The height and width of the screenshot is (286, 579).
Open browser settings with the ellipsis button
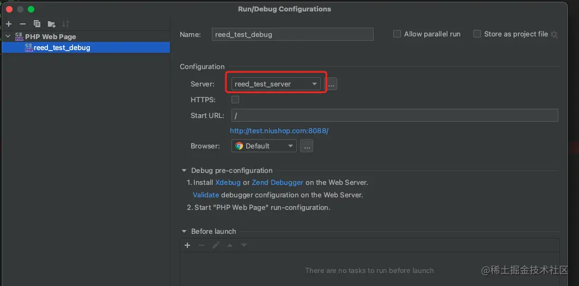click(x=307, y=146)
